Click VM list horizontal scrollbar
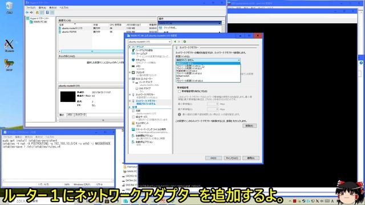 92,51
